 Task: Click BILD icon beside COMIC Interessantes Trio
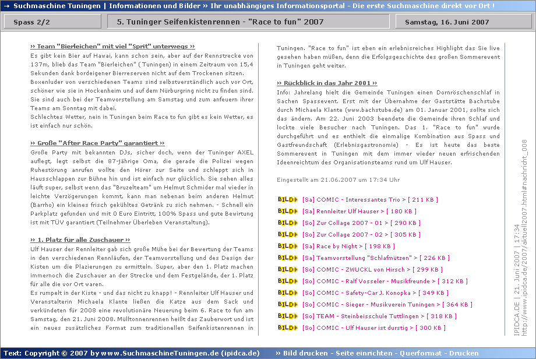click(287, 199)
